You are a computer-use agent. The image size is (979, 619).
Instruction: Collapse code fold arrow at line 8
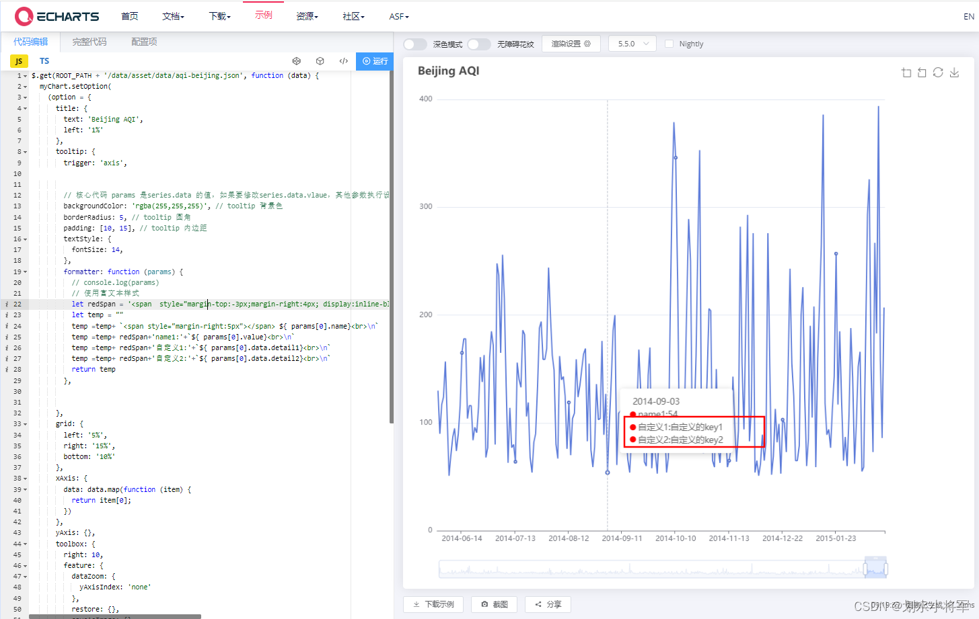[26, 152]
